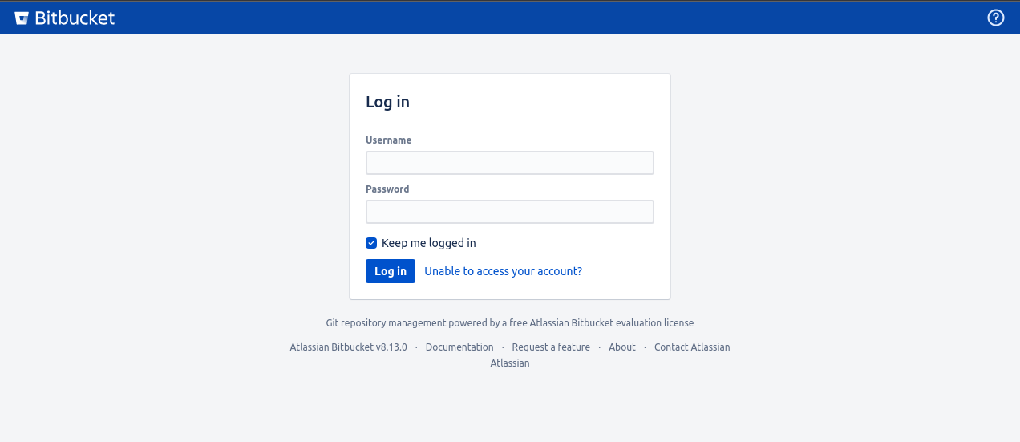Screen dimensions: 1020x442
Task: Click the Contact Atlassian link
Action: (691, 347)
